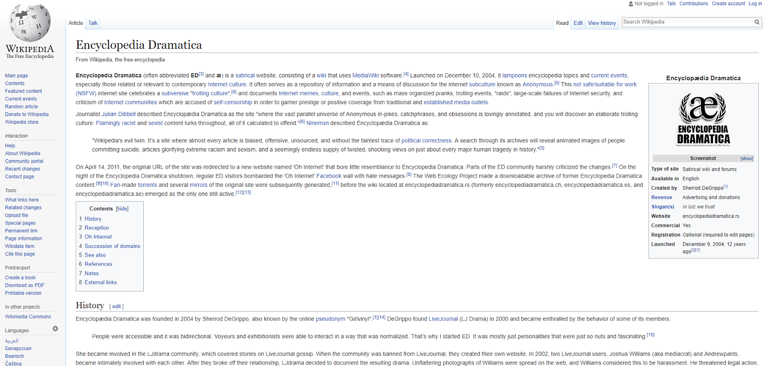Open the pseudonym link
This screenshot has height=366, width=764.
(x=330, y=319)
